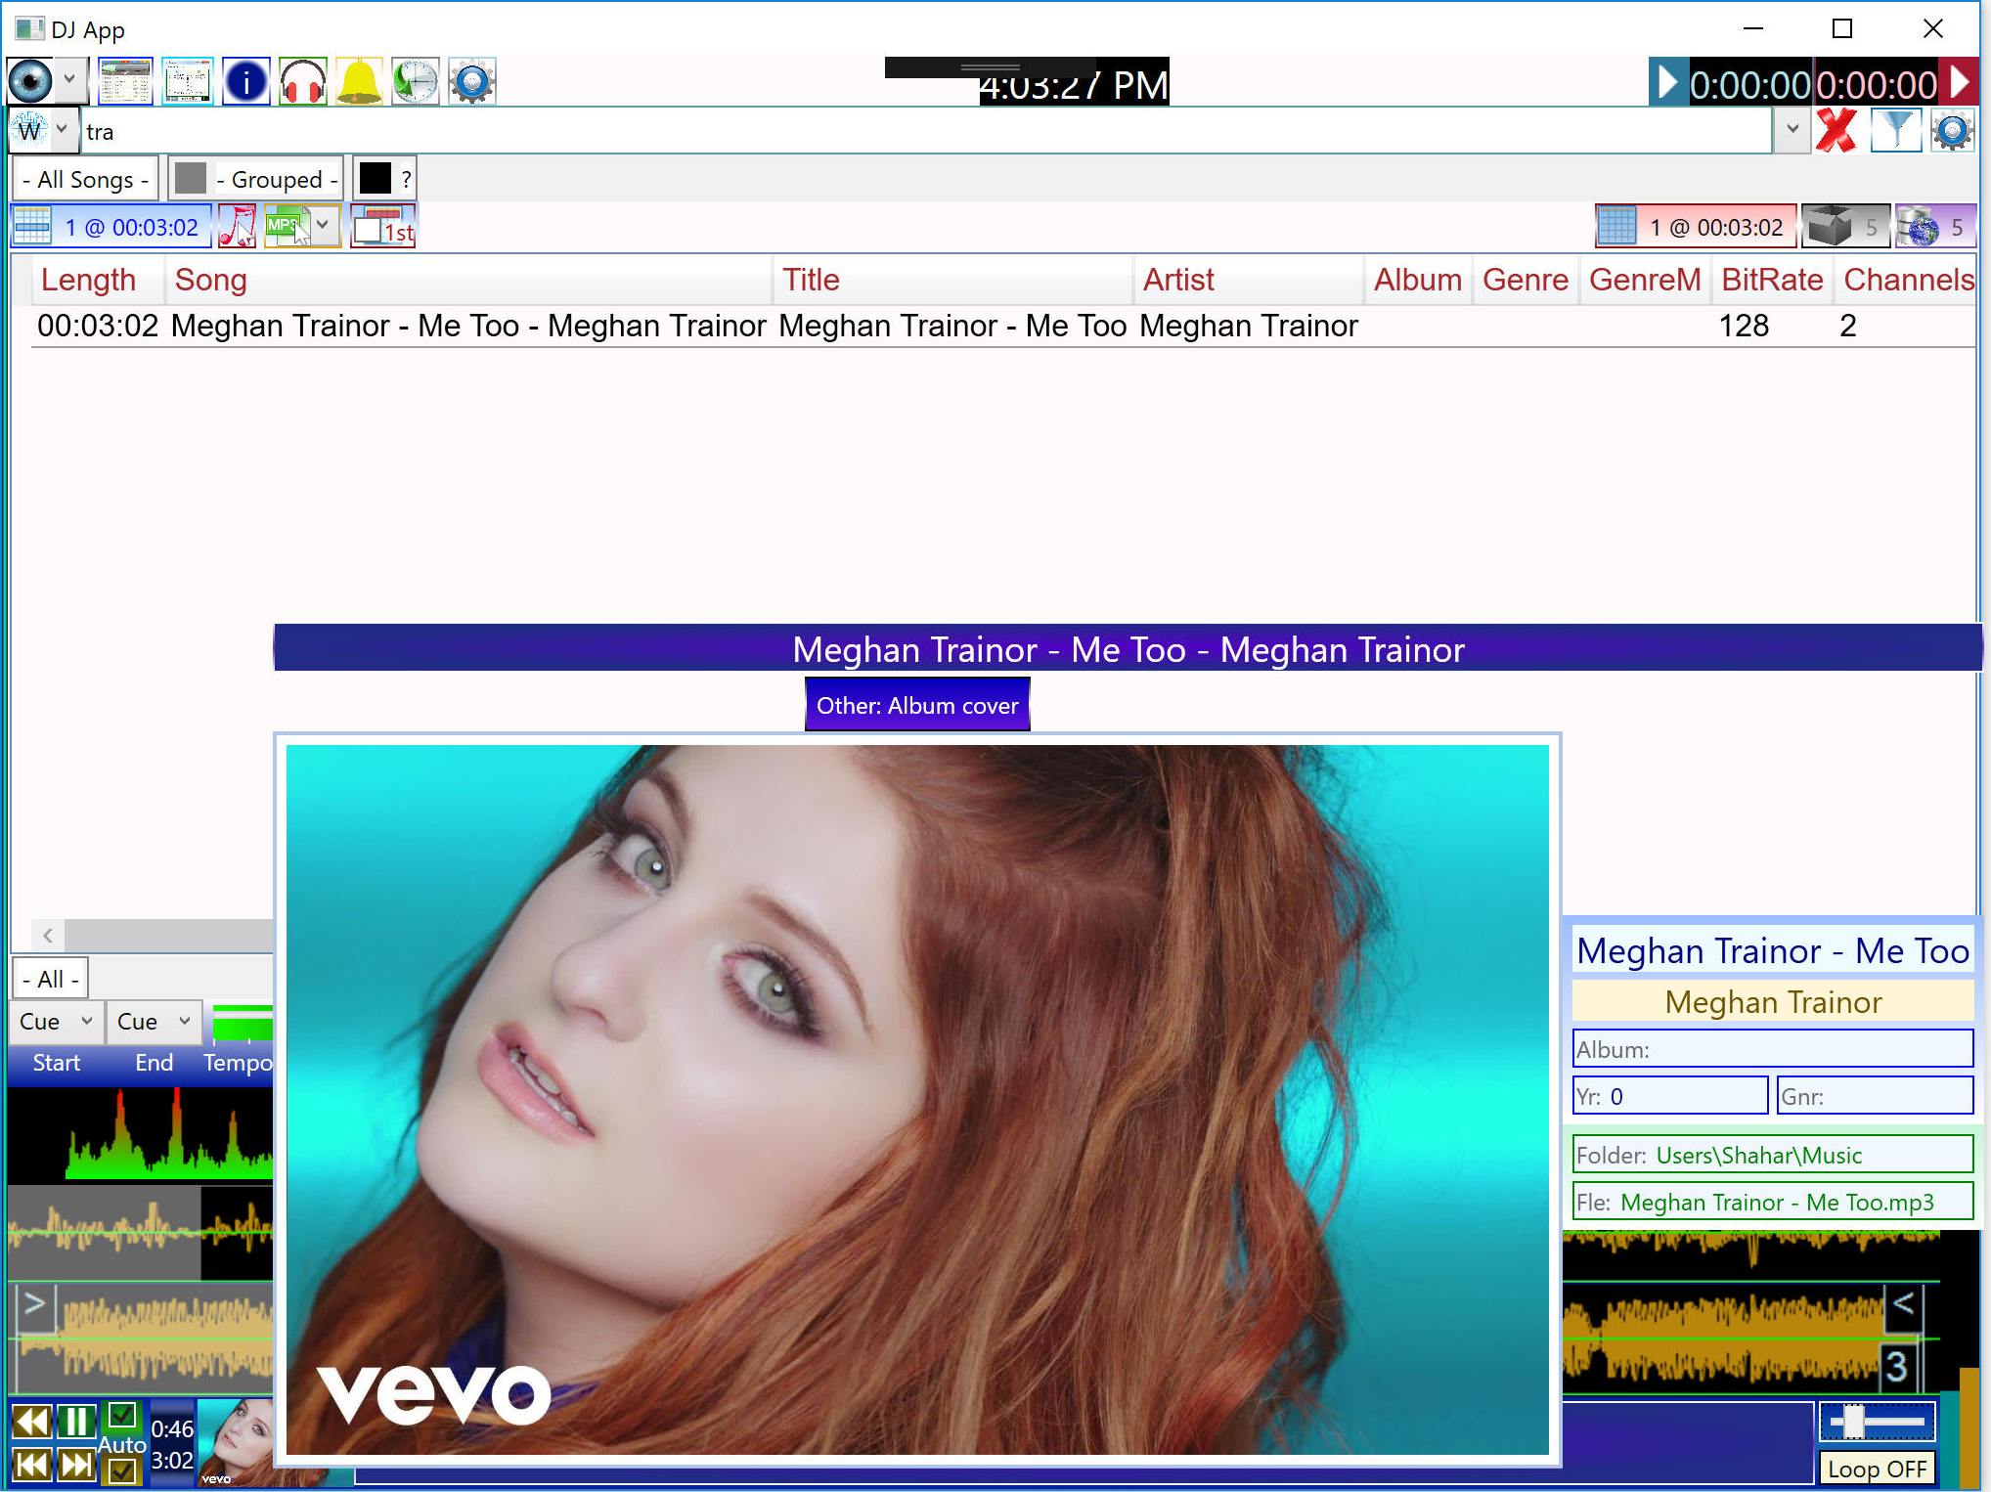Select the All Songs tab

tap(85, 180)
